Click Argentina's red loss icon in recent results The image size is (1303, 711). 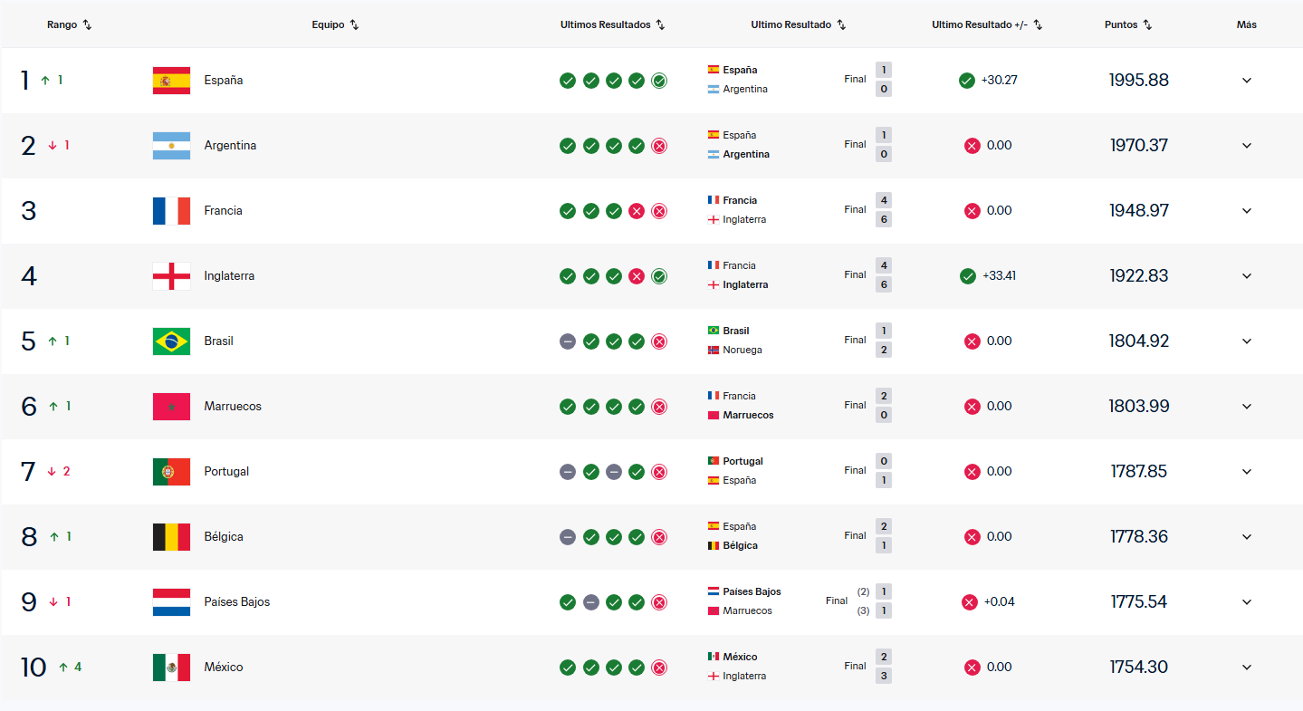659,146
